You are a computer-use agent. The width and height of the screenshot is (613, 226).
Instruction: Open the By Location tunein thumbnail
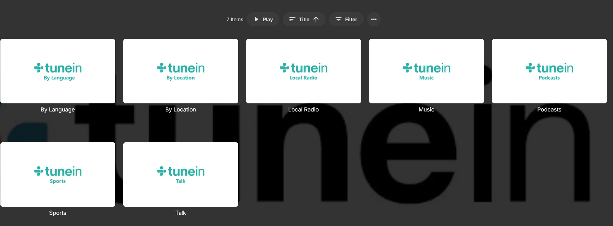tap(181, 71)
